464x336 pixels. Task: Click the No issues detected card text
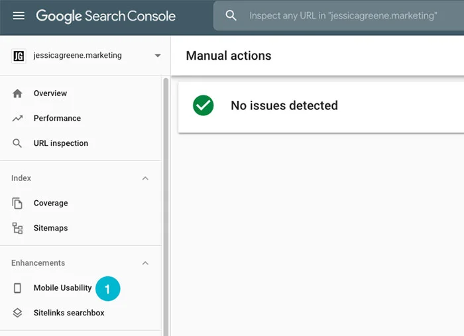coord(284,105)
